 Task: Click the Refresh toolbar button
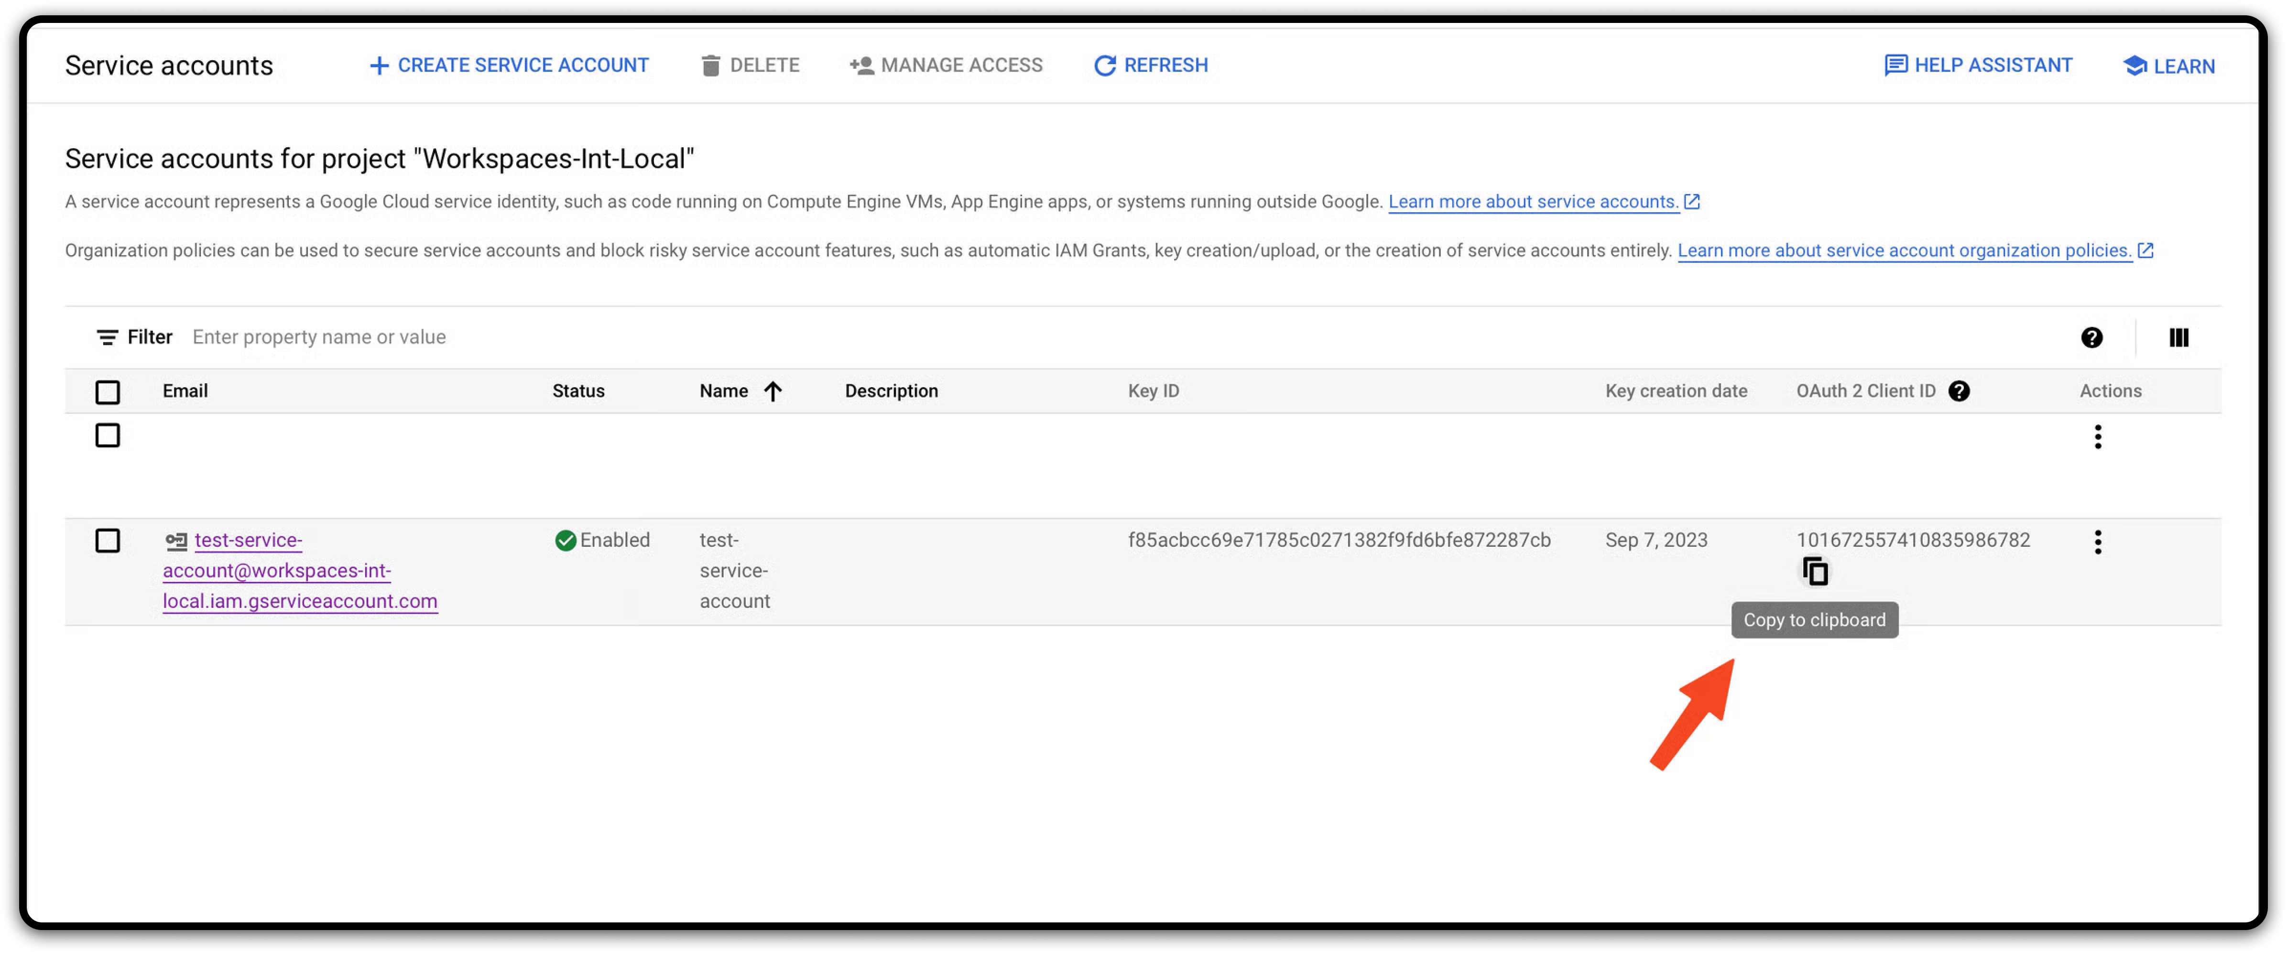[1151, 65]
